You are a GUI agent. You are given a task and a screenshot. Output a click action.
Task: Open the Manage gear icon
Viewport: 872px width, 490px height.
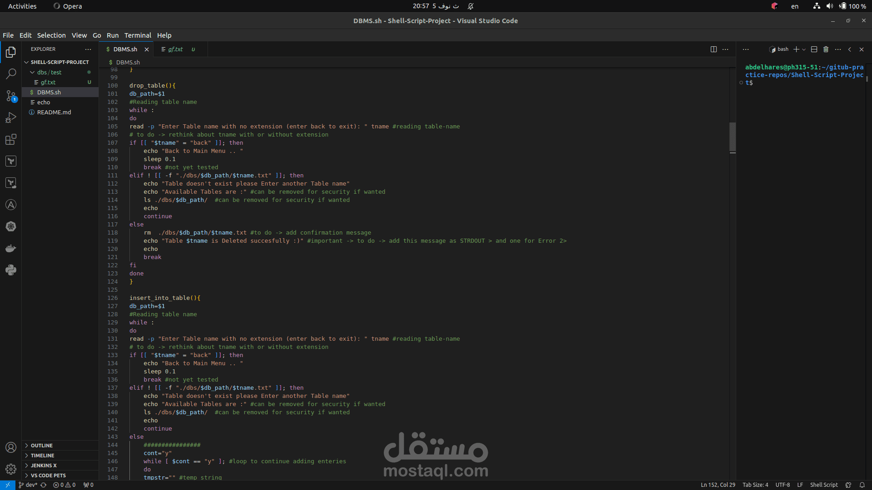[x=11, y=469]
